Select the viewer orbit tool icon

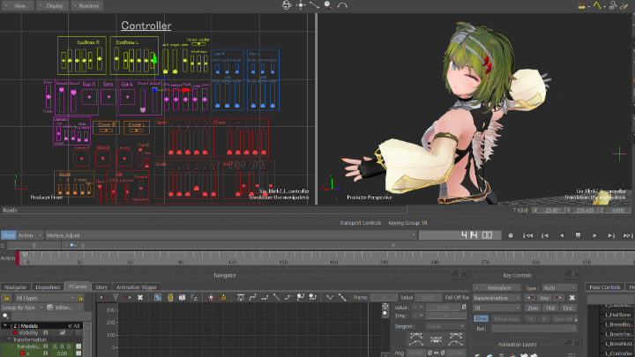click(x=287, y=5)
